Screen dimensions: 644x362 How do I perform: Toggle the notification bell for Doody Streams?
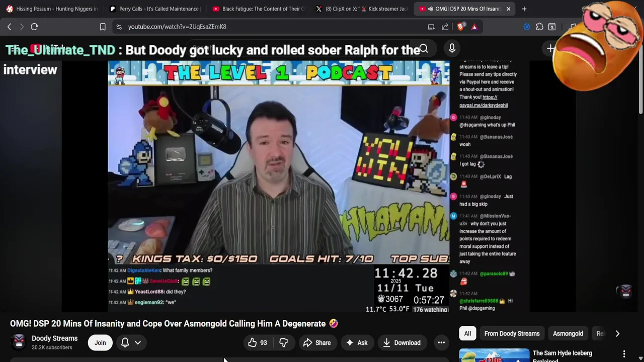(x=125, y=343)
